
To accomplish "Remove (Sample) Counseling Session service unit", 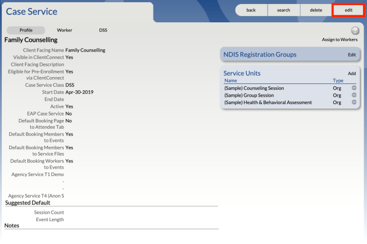I will (x=354, y=88).
